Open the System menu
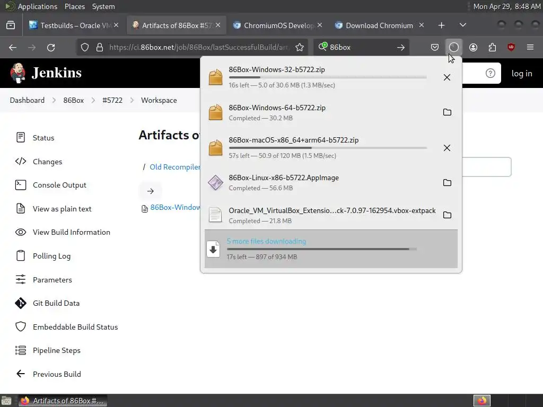 [103, 6]
